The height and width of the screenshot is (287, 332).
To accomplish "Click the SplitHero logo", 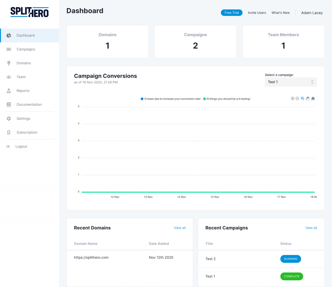I will tap(30, 12).
